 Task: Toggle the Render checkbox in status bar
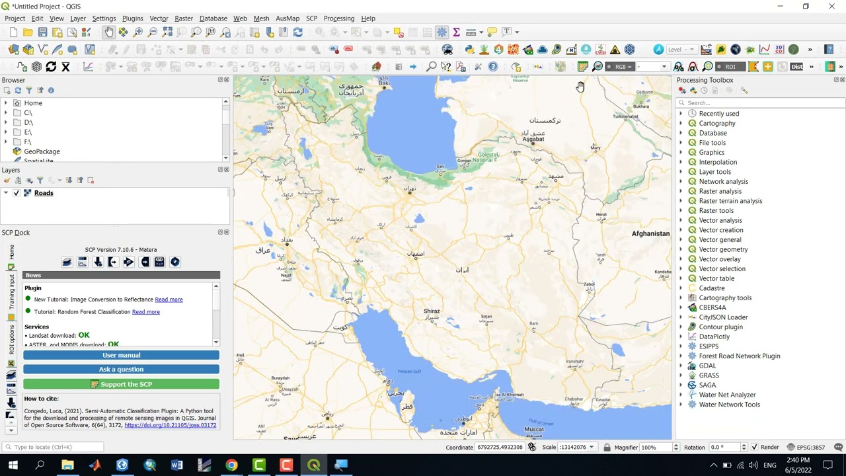755,448
